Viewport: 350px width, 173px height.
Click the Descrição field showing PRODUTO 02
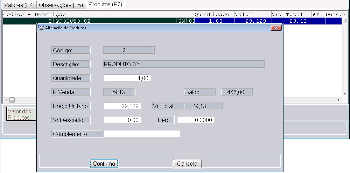click(184, 64)
